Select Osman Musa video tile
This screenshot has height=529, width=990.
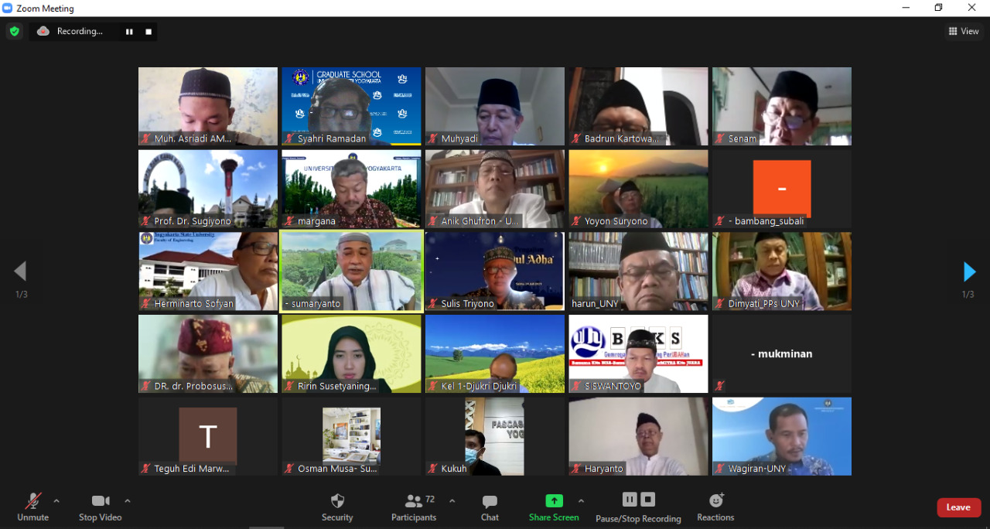351,436
